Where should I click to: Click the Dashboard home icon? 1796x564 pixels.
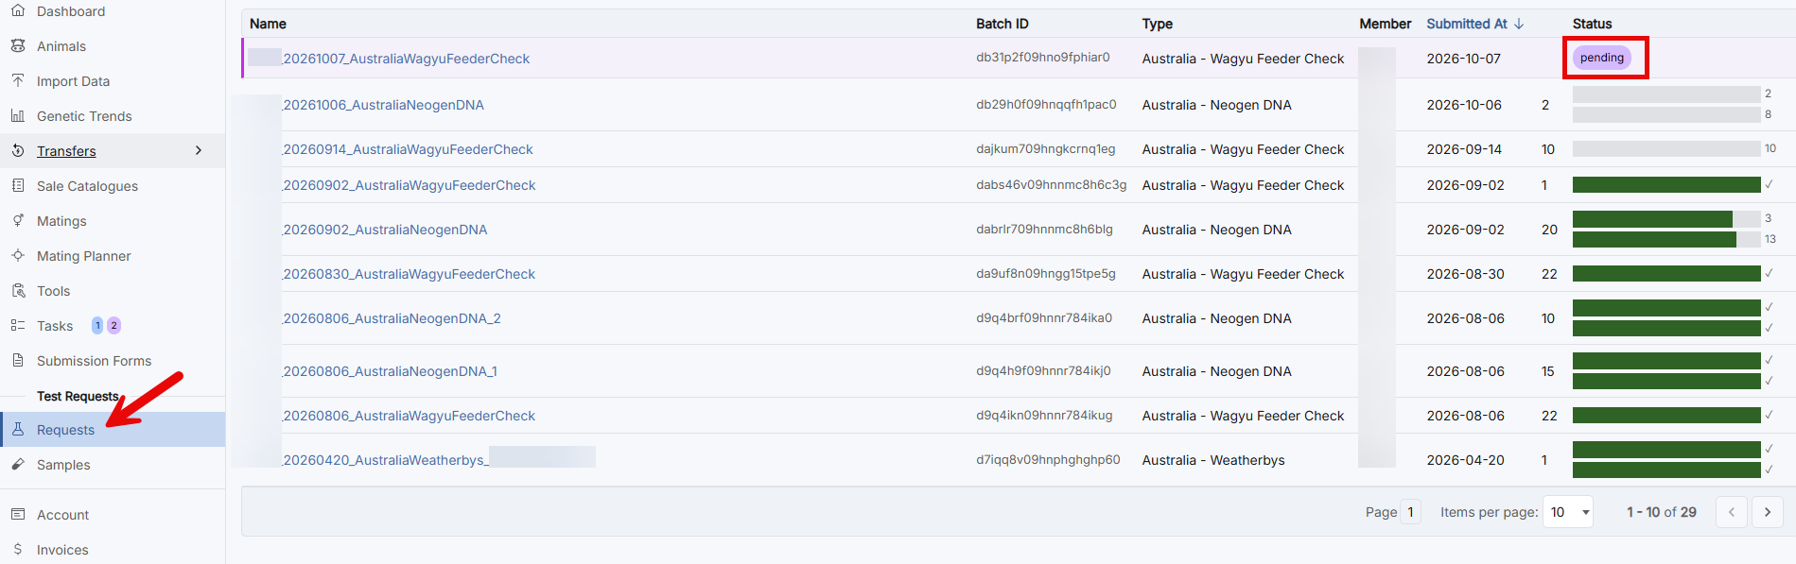pos(18,10)
